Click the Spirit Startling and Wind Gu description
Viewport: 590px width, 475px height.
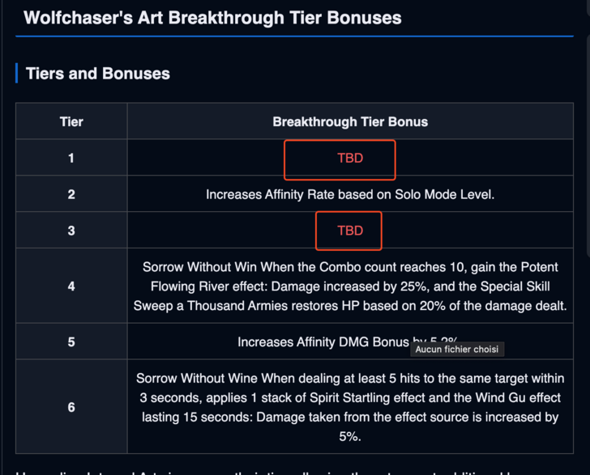350,407
